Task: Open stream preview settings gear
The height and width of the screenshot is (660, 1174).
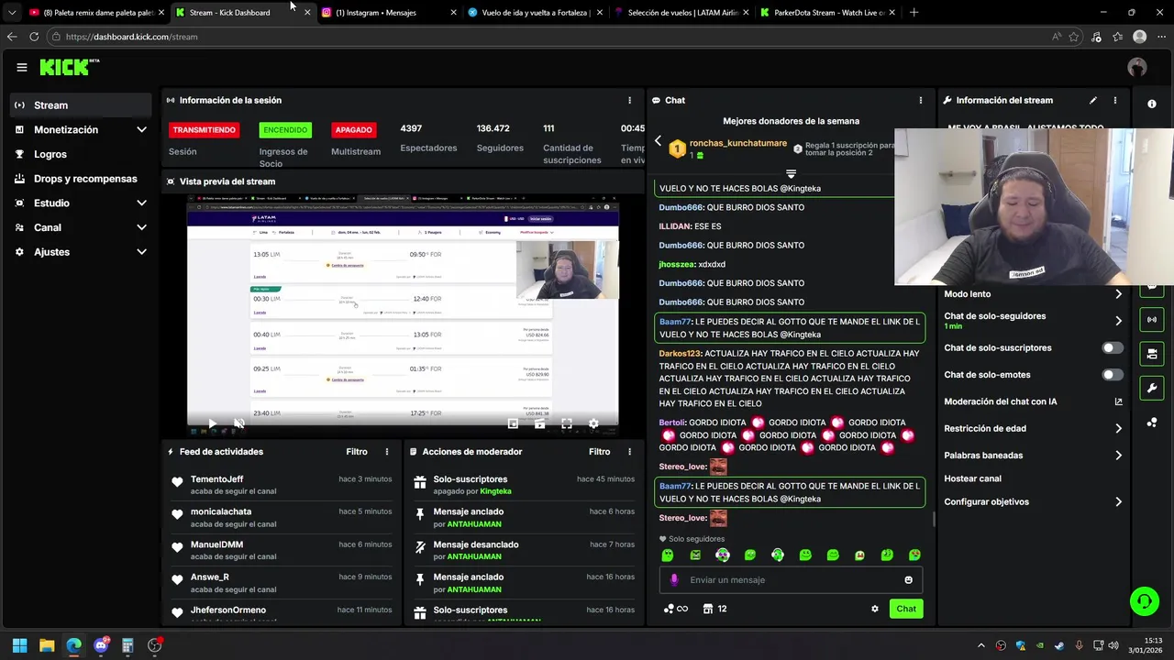Action: [593, 423]
